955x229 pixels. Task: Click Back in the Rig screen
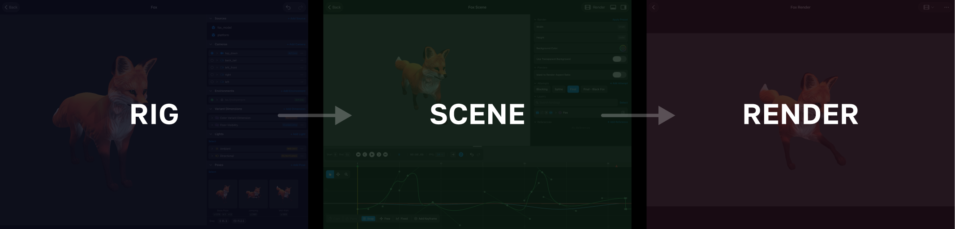(x=11, y=7)
